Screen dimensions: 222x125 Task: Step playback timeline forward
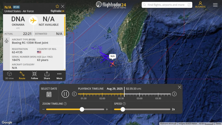(x=174, y=94)
